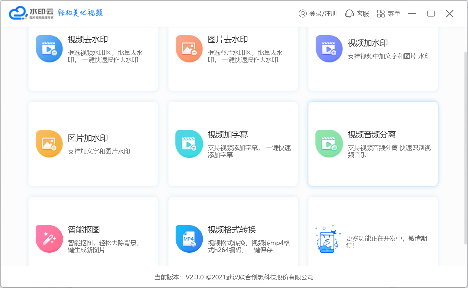
Task: Open the 视频格式转换 card title
Action: coord(232,230)
